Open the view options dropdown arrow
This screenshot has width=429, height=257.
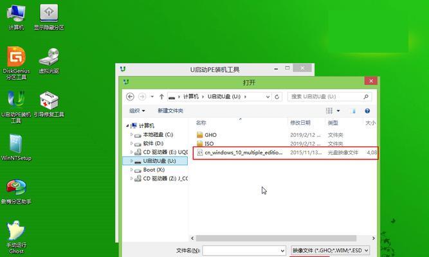[x=338, y=111]
